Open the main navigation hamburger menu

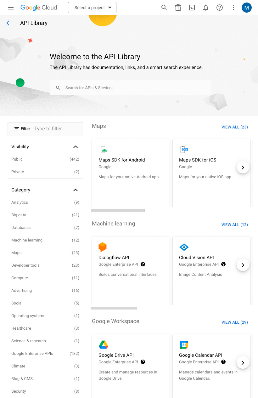point(11,8)
